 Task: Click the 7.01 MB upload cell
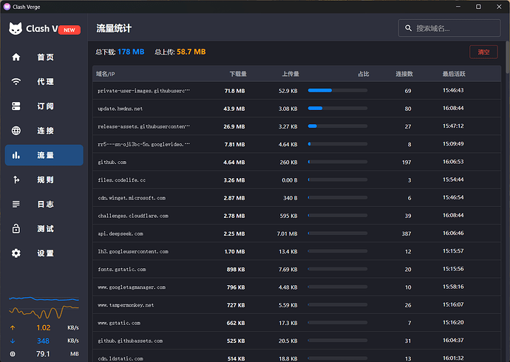coord(287,233)
